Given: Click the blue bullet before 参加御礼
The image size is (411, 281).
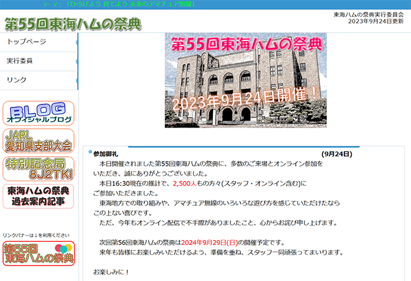Looking at the screenshot, I should (x=90, y=152).
